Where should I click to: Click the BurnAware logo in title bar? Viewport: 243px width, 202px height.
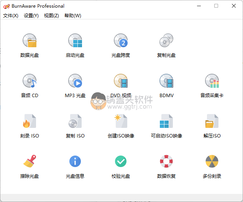7,6
